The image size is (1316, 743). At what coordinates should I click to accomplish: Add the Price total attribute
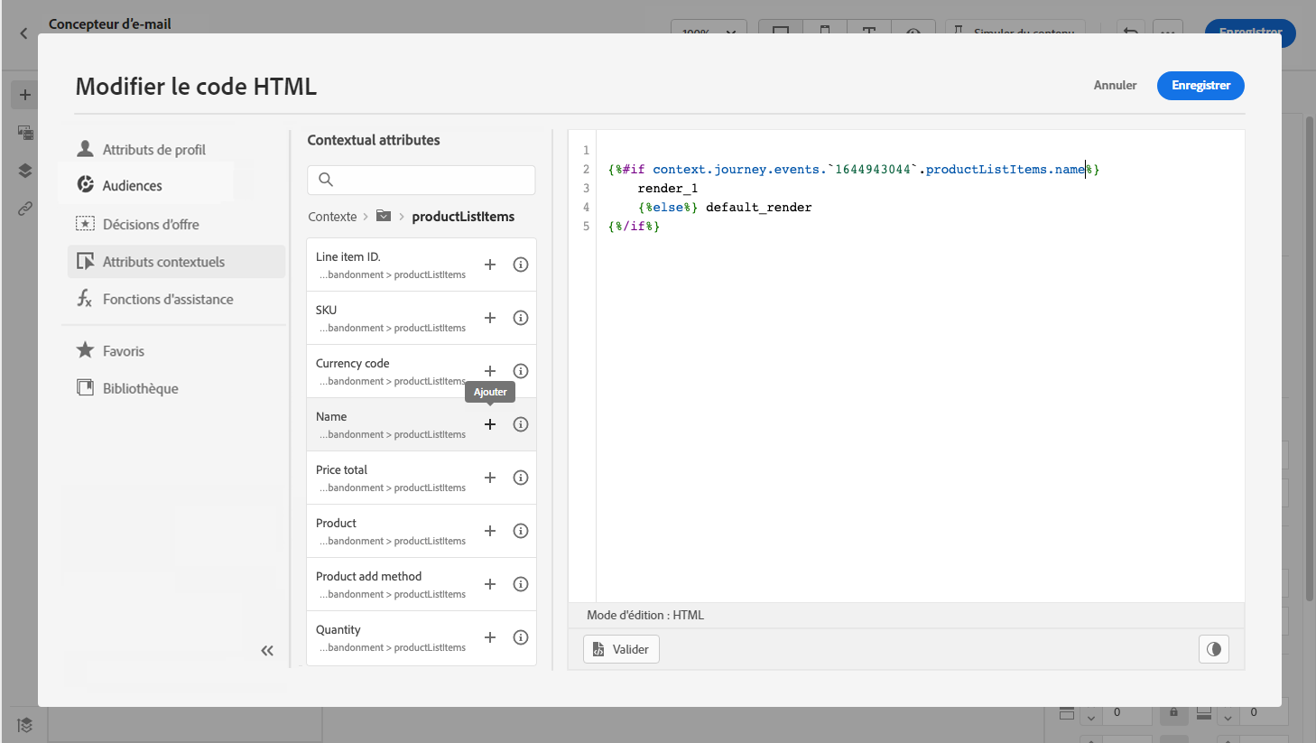pyautogui.click(x=490, y=478)
